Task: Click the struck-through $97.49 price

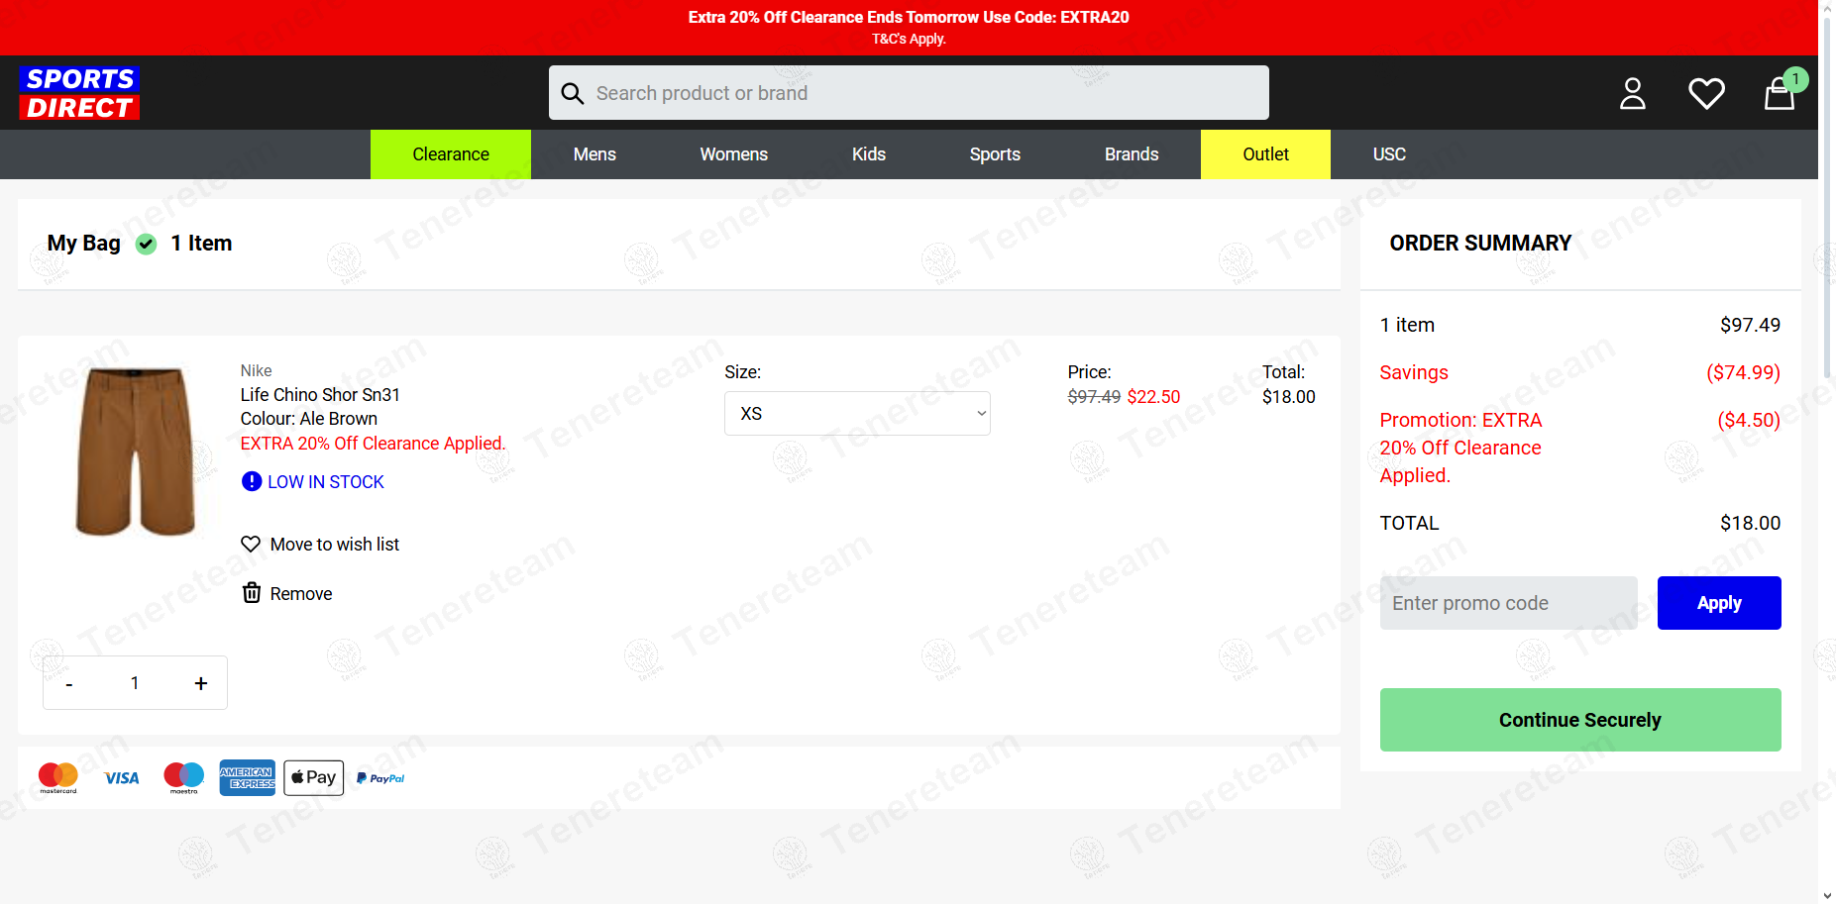Action: click(x=1094, y=397)
